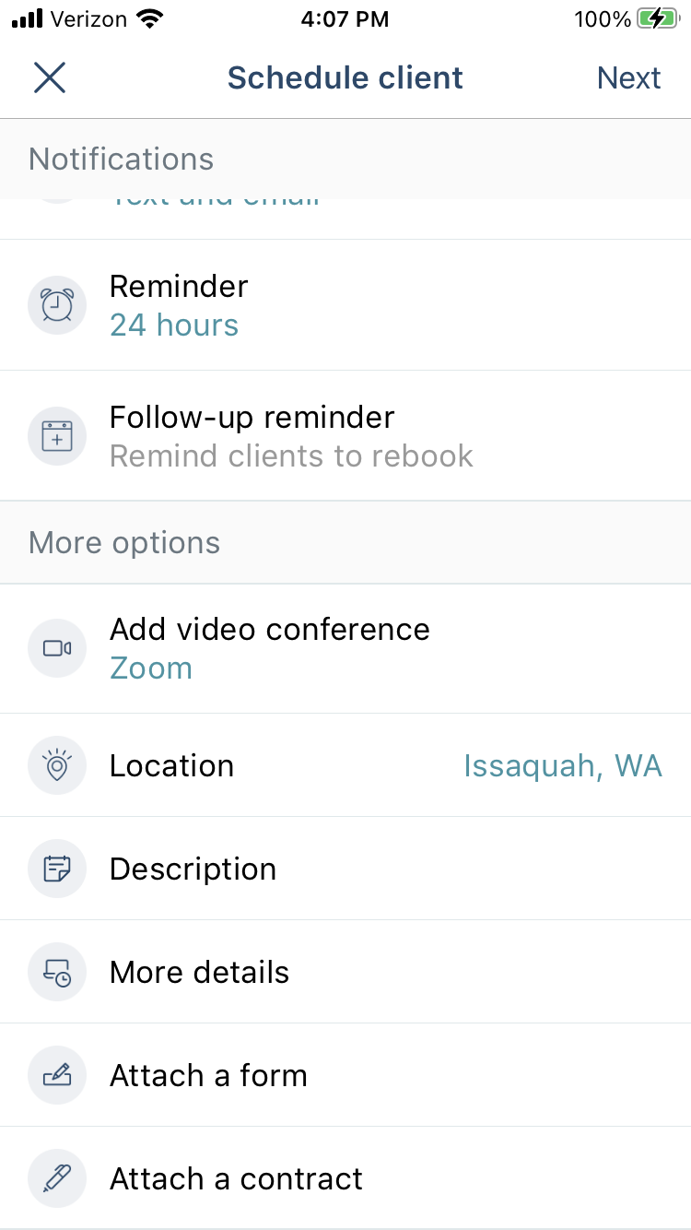
Task: Tap the Add video conference label
Action: tap(270, 630)
